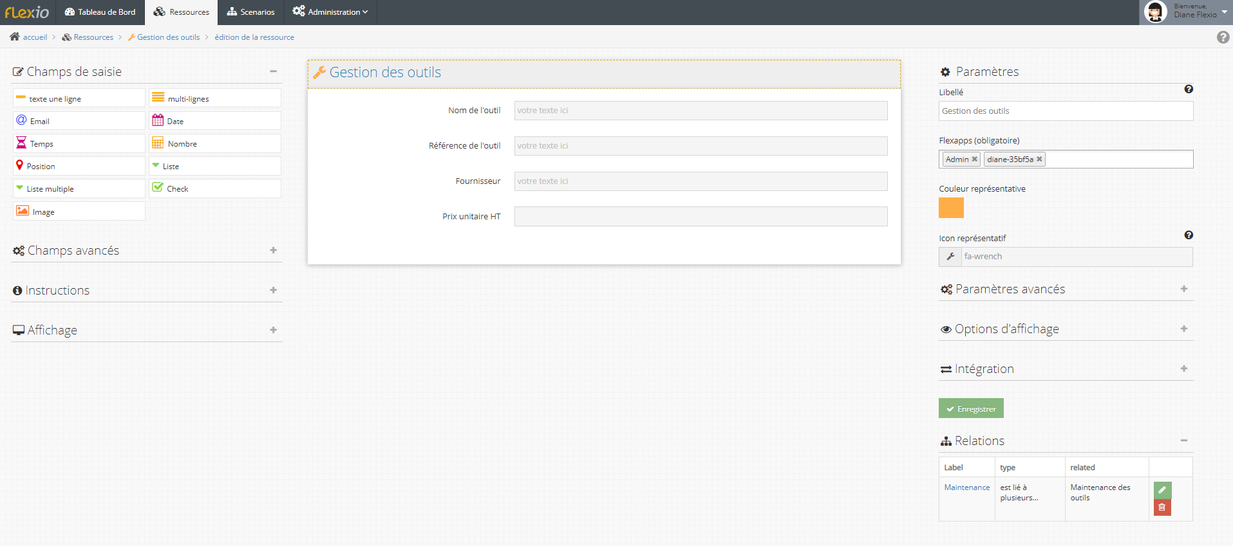1233x546 pixels.
Task: Remove the Admin tag from Flexapps
Action: [x=975, y=159]
